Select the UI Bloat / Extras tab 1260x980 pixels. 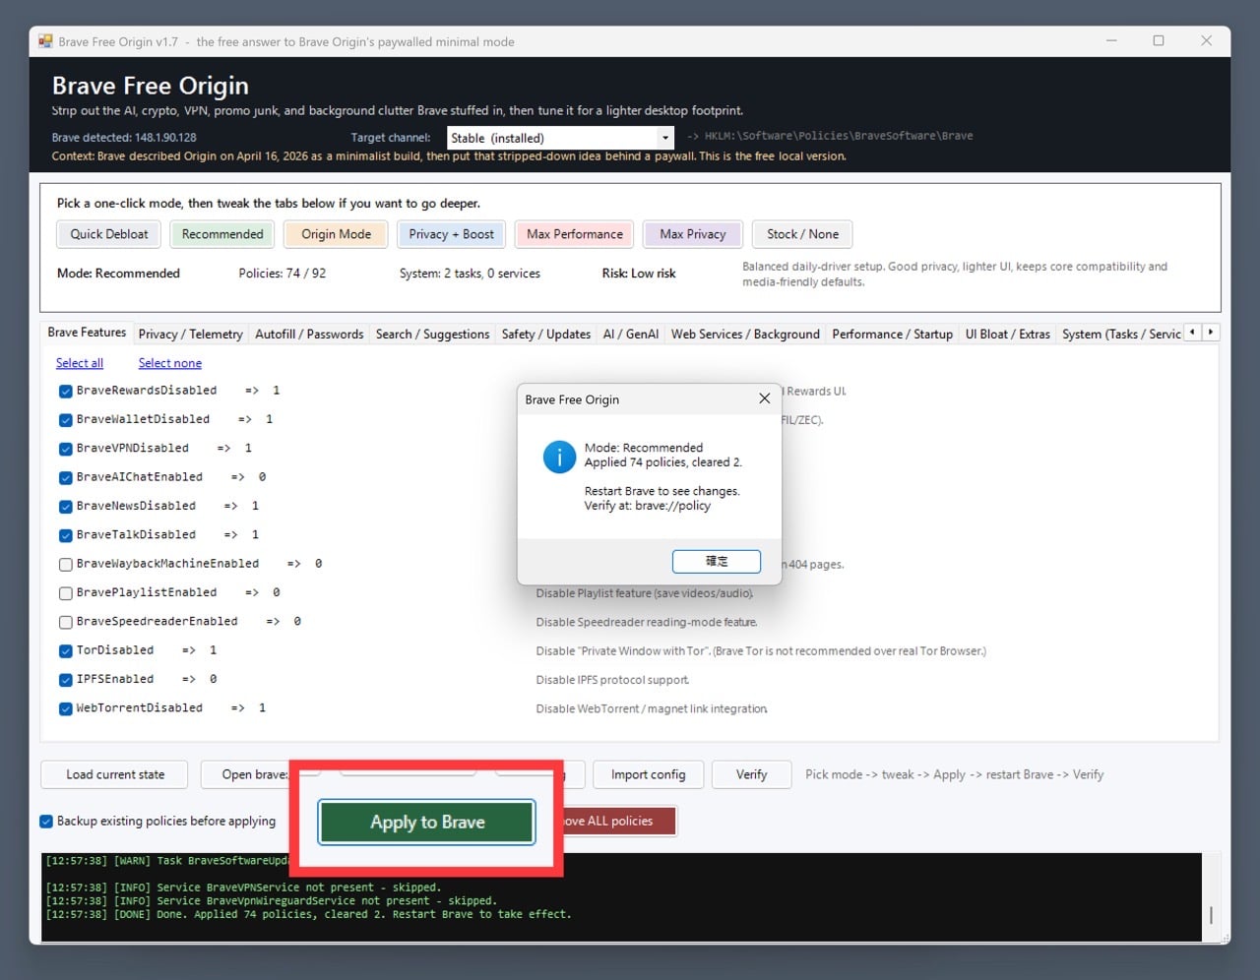click(1008, 335)
